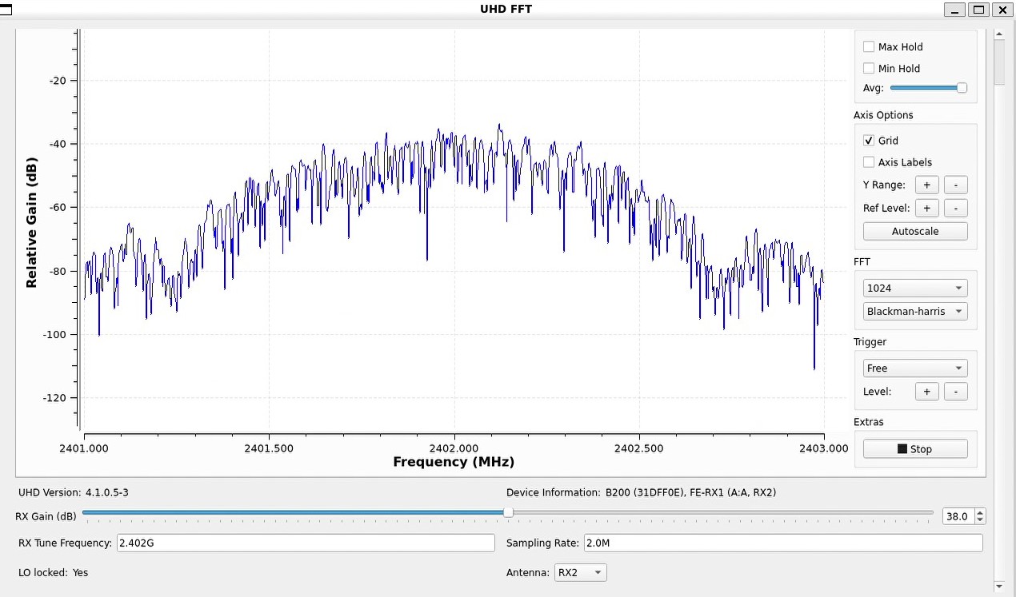The width and height of the screenshot is (1016, 597).
Task: Expand the Trigger mode Free dropdown
Action: 915,368
